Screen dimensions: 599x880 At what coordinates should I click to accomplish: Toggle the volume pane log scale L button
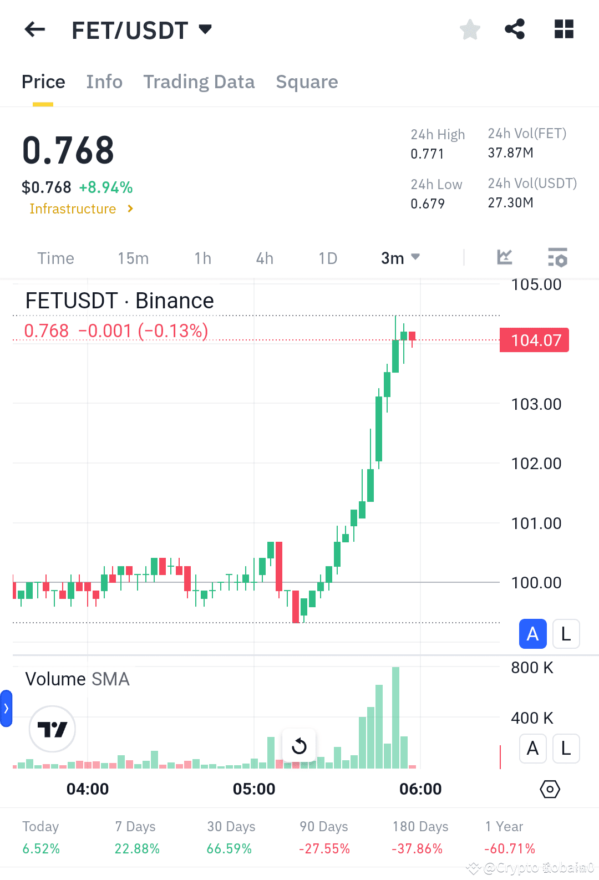coord(566,749)
